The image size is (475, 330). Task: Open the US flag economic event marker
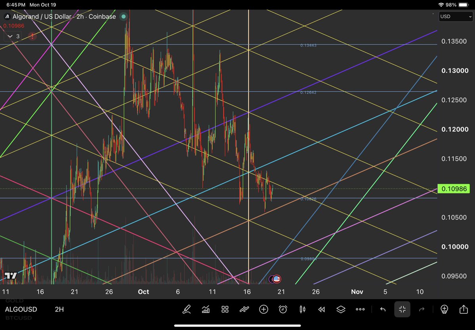pyautogui.click(x=277, y=279)
